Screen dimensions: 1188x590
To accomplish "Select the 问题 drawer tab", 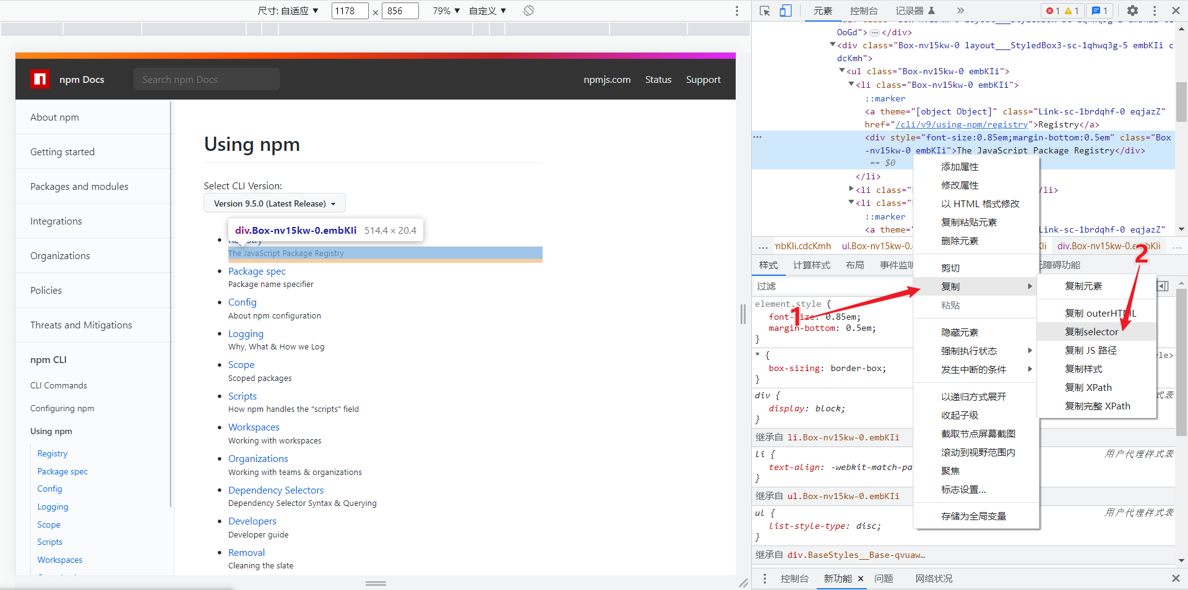I will pos(884,578).
